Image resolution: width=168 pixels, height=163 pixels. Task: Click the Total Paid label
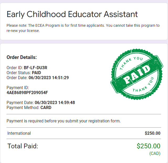23,146
